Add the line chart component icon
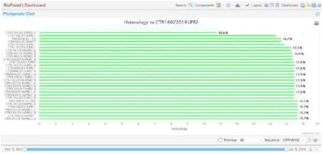323x154 pixels. pyautogui.click(x=247, y=5)
